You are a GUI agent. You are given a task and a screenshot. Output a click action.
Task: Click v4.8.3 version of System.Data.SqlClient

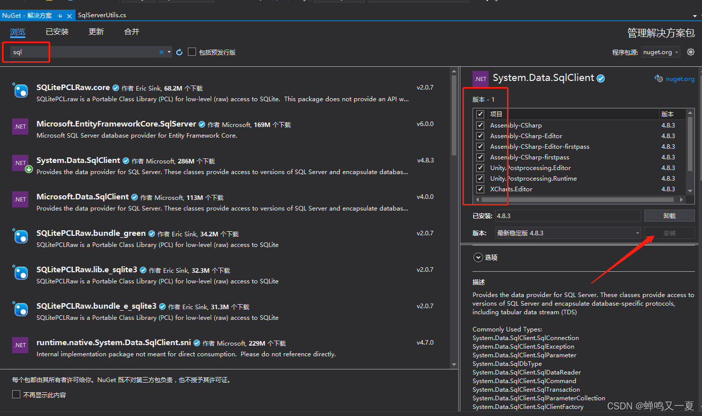pos(425,160)
